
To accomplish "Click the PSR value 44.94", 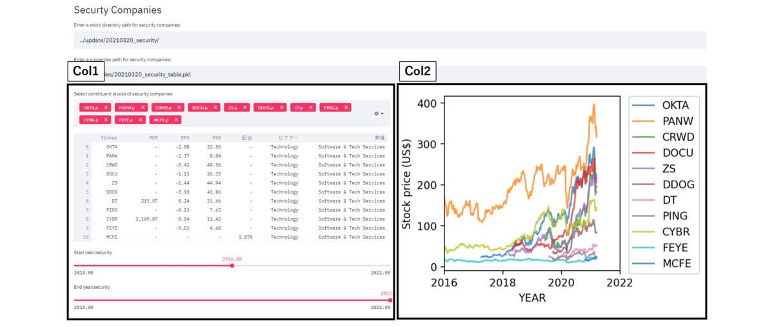I will tap(214, 183).
